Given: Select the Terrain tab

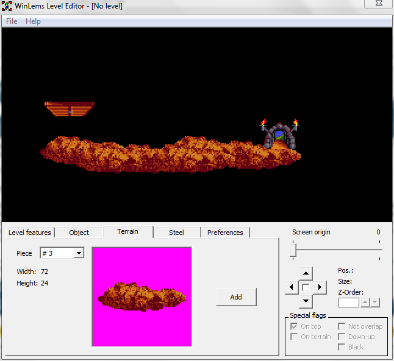Looking at the screenshot, I should (x=127, y=231).
